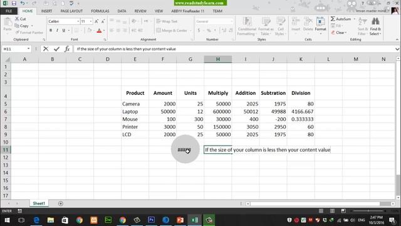Confirm entry with the formula bar checkmark
The width and height of the screenshot is (401, 226).
(56, 49)
